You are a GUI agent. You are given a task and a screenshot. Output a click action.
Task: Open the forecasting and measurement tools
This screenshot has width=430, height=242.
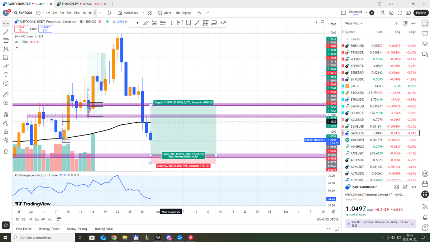(x=6, y=57)
